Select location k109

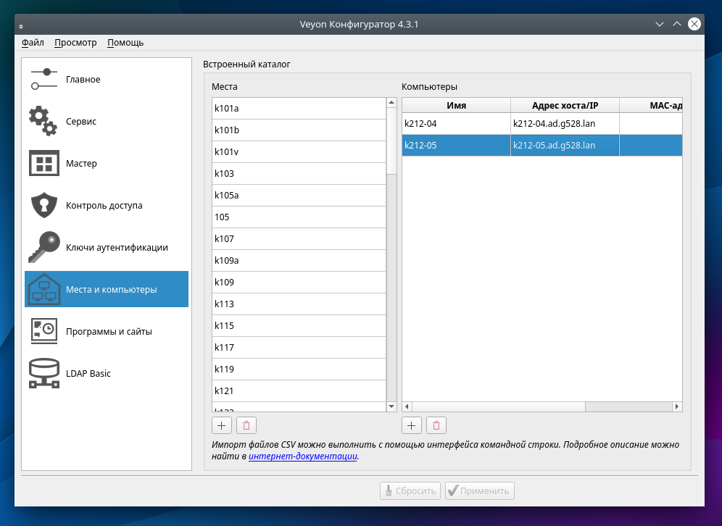pos(299,282)
